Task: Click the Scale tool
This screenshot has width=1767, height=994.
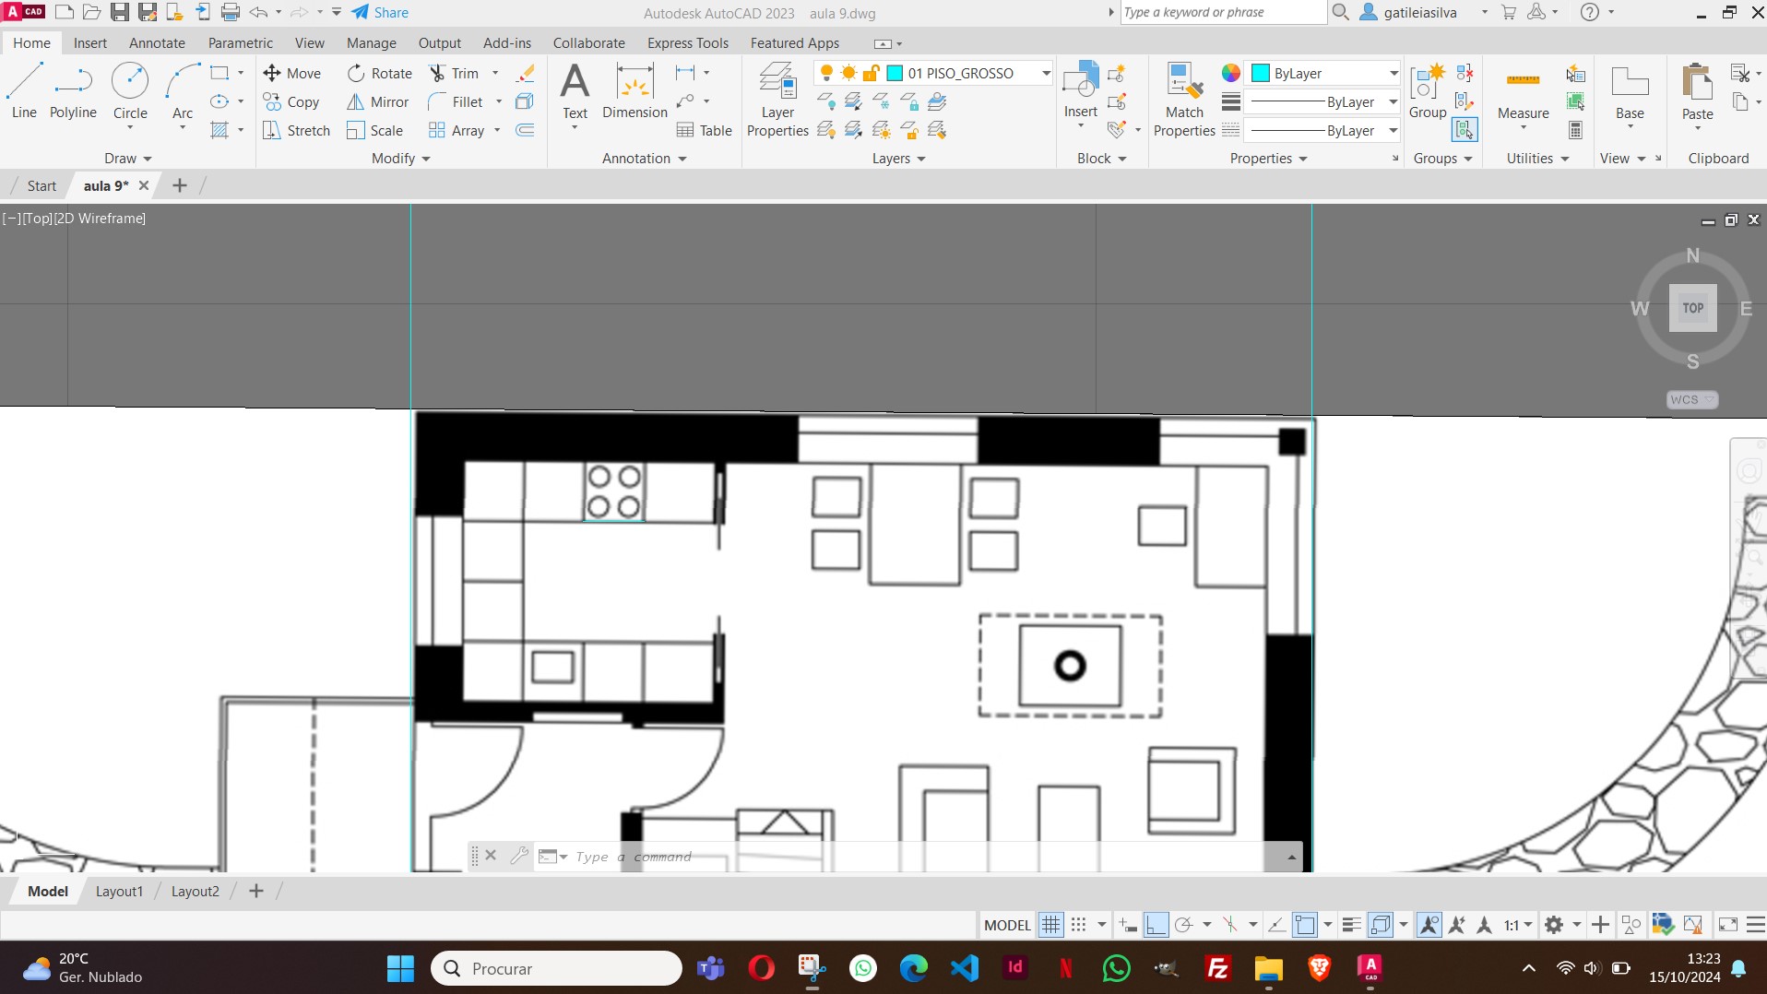Action: pyautogui.click(x=375, y=130)
